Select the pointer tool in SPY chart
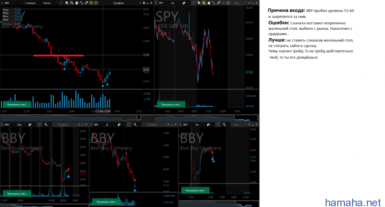This screenshot has height=207, width=385. [199, 3]
